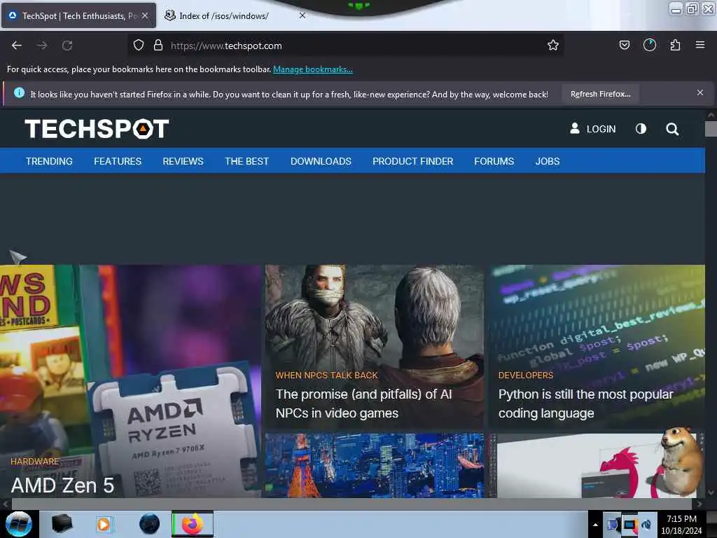717x538 pixels.
Task: Click the site security padlock icon
Action: [158, 46]
